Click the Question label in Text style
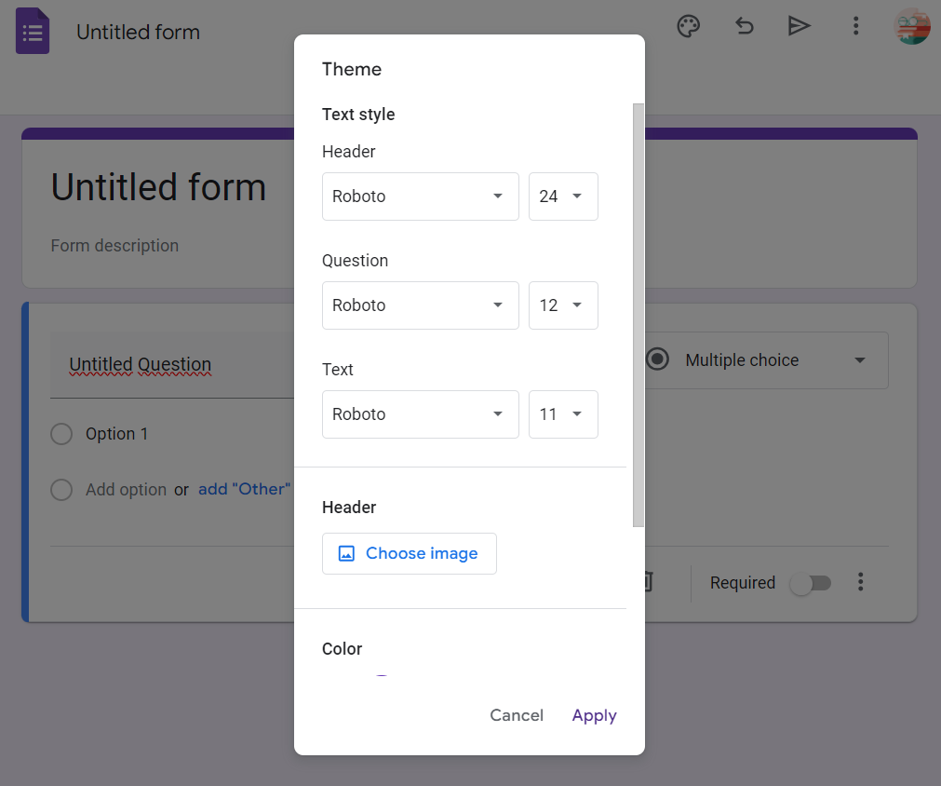941x786 pixels. [x=356, y=261]
